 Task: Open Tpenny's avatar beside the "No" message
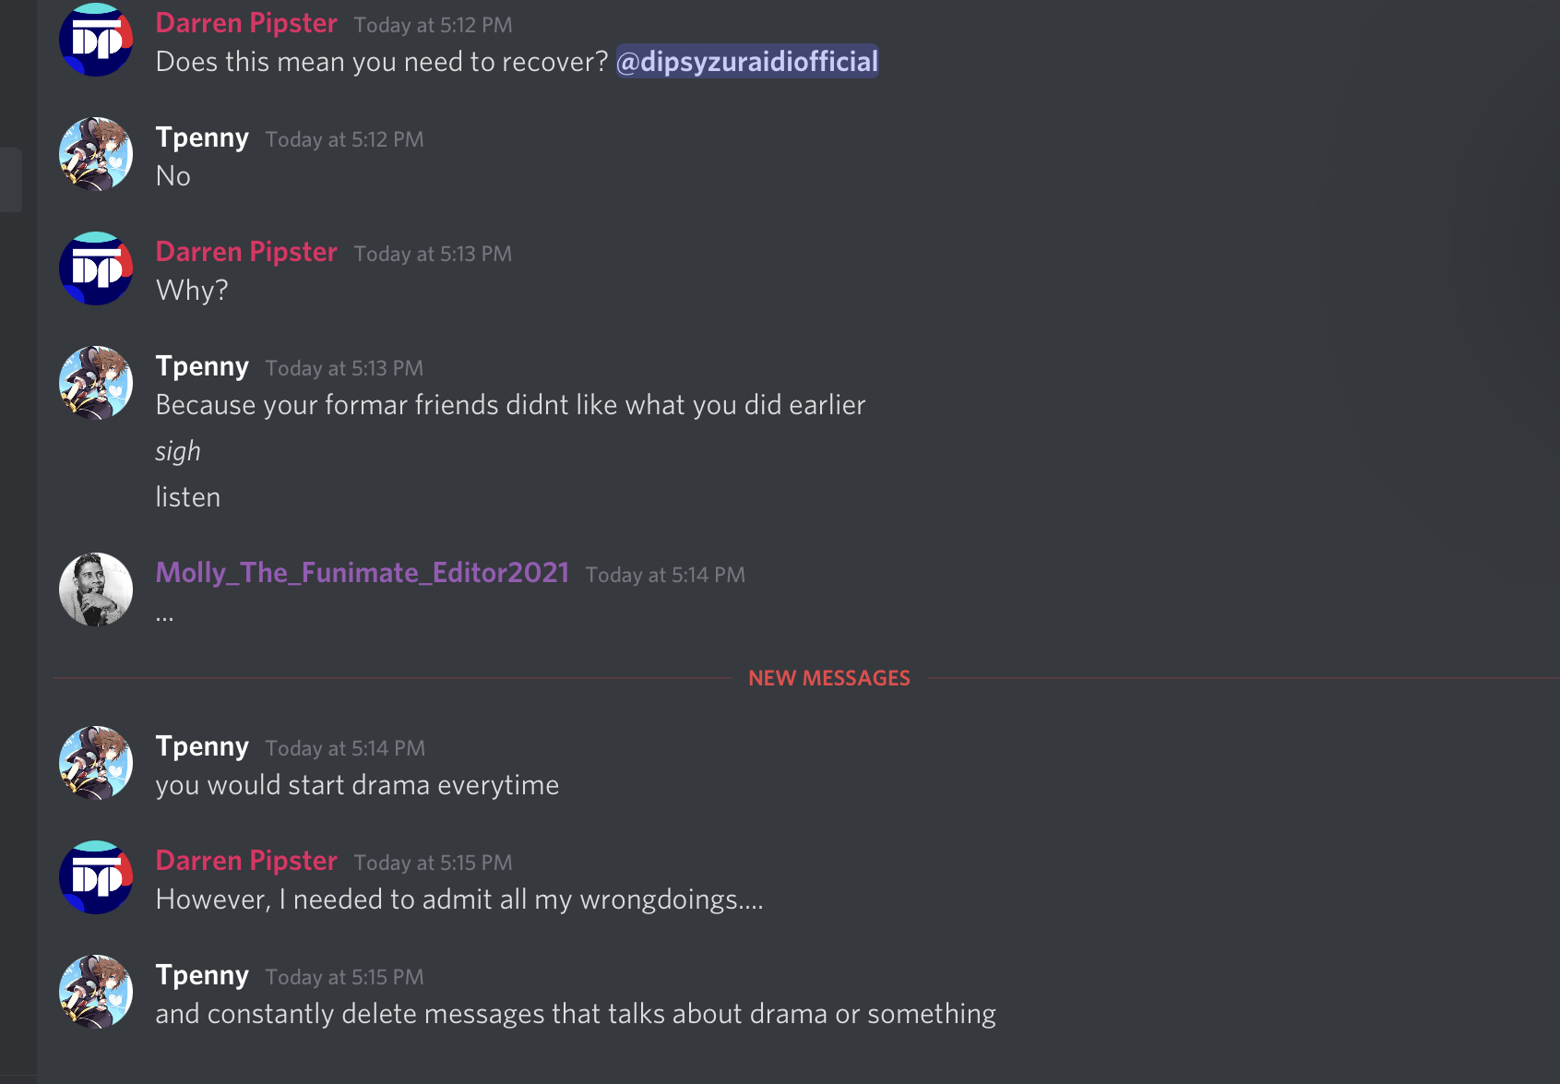click(96, 154)
